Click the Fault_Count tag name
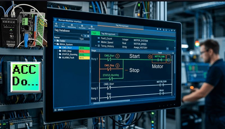The width and height of the screenshot is (225, 129). (x=107, y=39)
